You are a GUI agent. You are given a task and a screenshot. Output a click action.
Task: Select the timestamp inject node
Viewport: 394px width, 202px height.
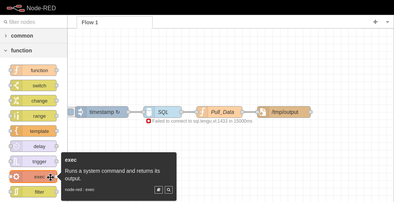102,112
